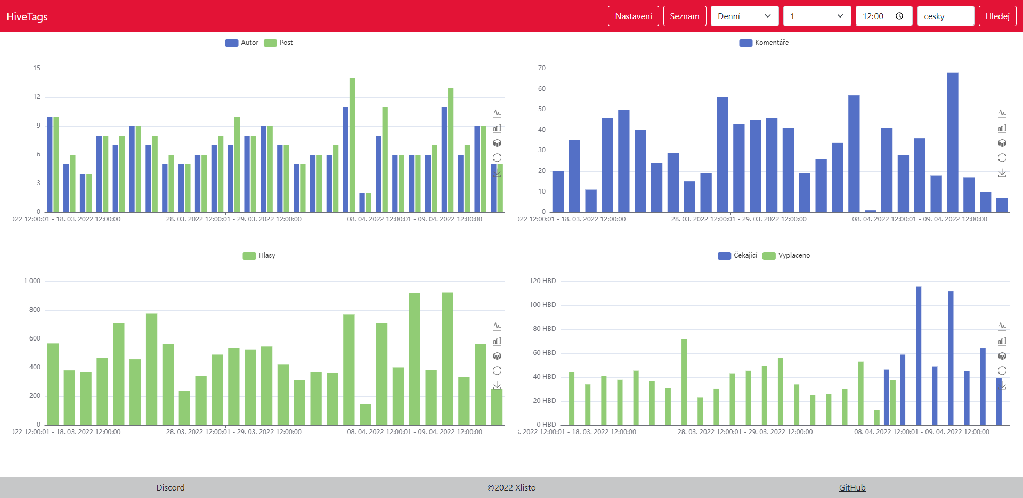This screenshot has height=498, width=1023.
Task: Download Komentáře chart as image
Action: pyautogui.click(x=1002, y=173)
